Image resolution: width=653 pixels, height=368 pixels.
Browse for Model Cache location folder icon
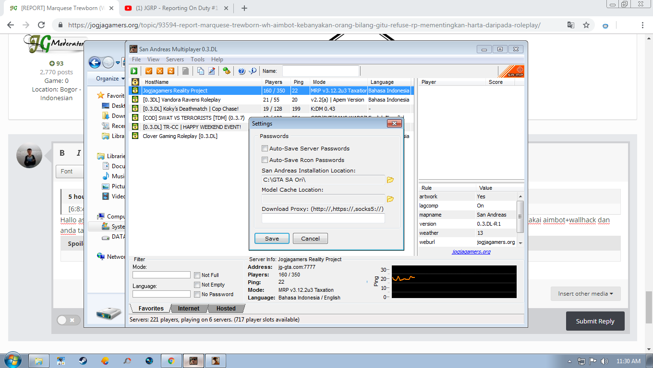(x=390, y=199)
